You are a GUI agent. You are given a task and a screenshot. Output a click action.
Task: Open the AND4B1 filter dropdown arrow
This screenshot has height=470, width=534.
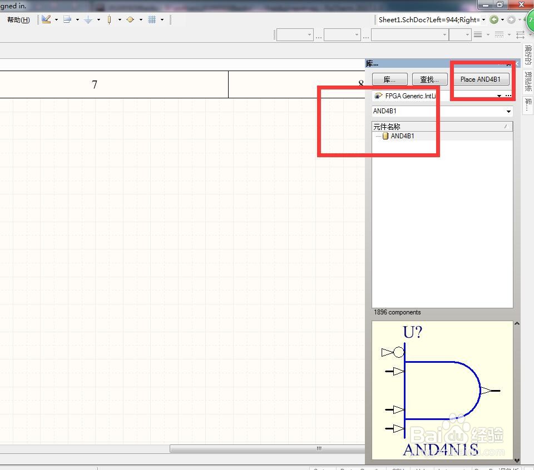tap(508, 111)
